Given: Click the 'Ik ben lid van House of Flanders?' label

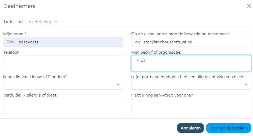Looking at the screenshot, I should [35, 77].
